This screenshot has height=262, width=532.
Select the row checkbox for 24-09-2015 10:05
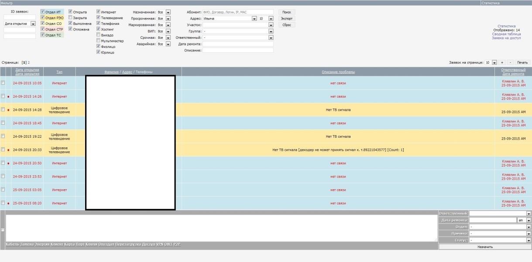[3, 83]
